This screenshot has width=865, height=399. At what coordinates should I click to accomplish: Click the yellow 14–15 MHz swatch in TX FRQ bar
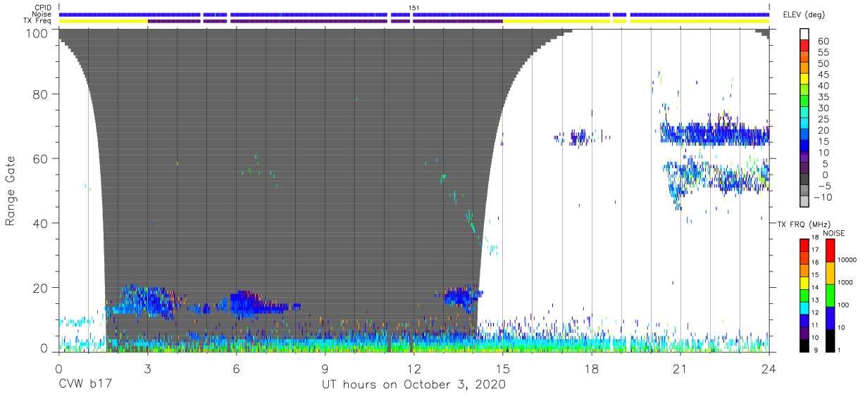[804, 282]
